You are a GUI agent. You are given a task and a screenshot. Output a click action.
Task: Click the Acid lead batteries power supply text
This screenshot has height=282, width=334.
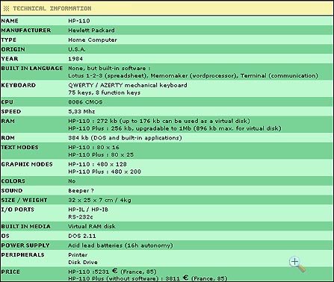coord(120,245)
